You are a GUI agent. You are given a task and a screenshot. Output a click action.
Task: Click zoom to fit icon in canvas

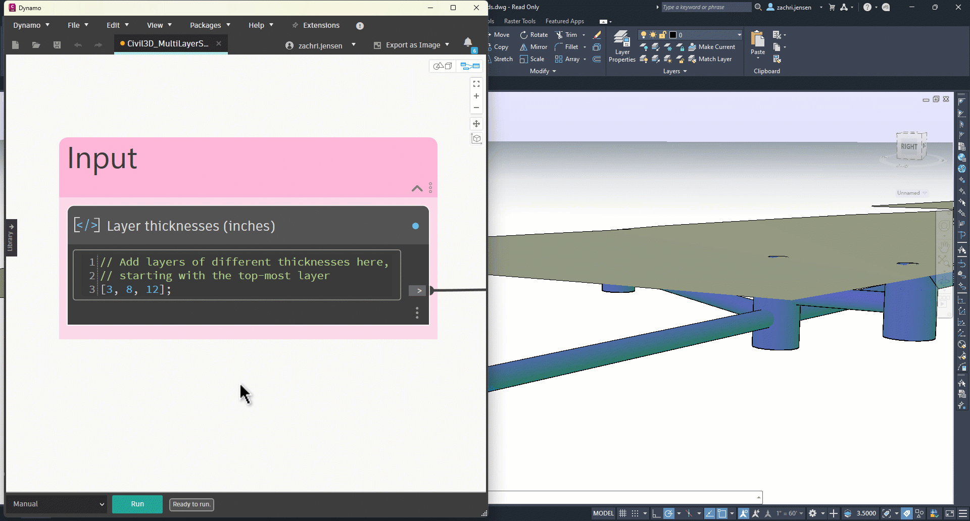pyautogui.click(x=476, y=84)
